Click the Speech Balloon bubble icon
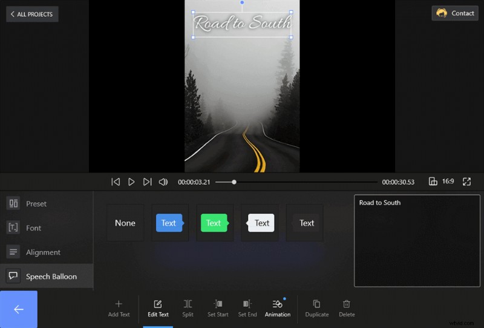 (x=13, y=276)
